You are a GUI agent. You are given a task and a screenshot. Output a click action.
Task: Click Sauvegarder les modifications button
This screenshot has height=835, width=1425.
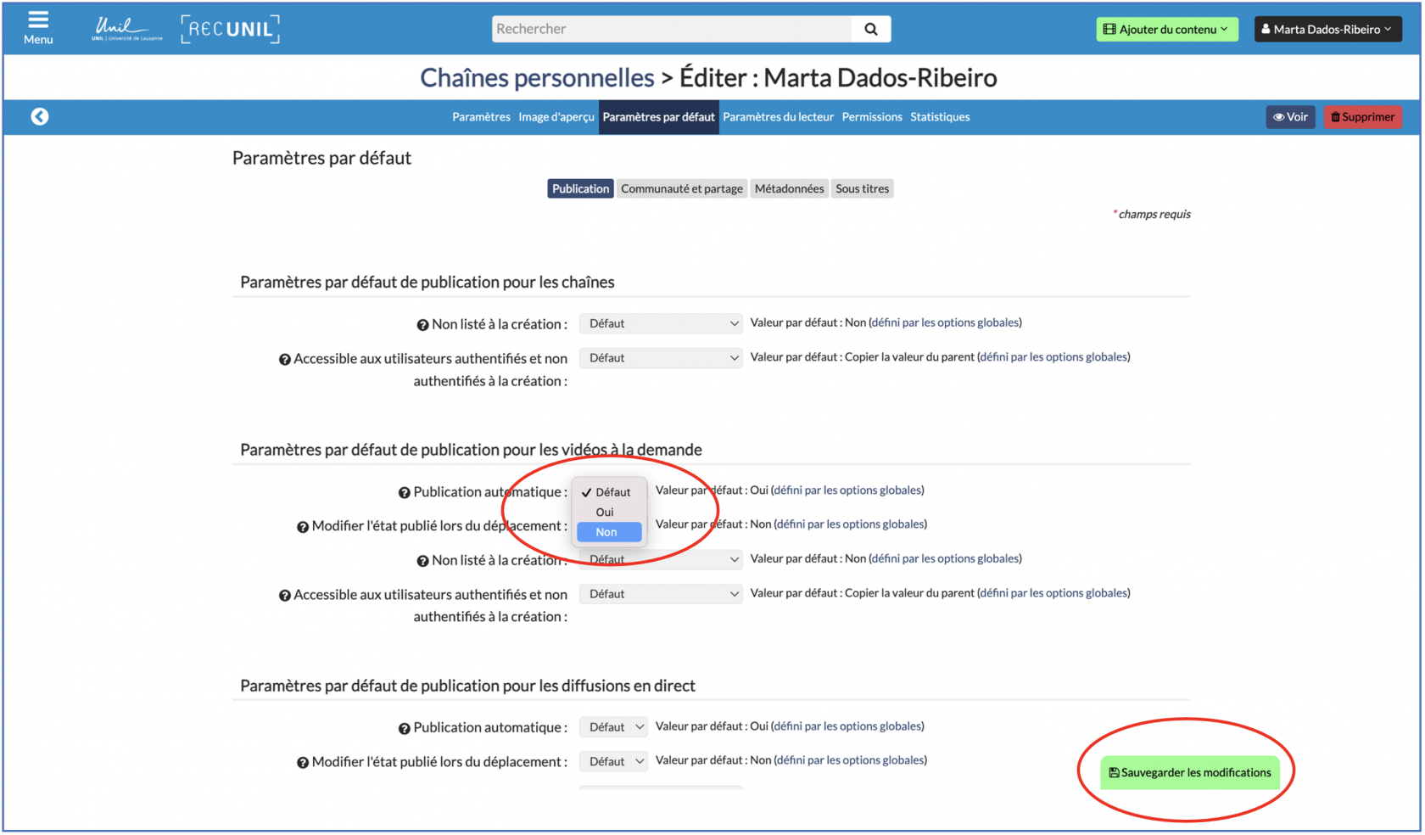pos(1189,772)
